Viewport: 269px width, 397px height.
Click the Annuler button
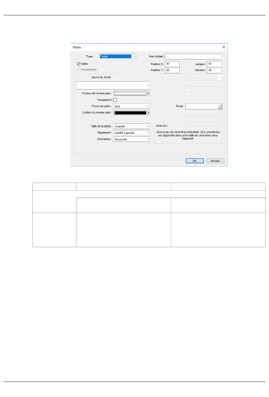(215, 161)
